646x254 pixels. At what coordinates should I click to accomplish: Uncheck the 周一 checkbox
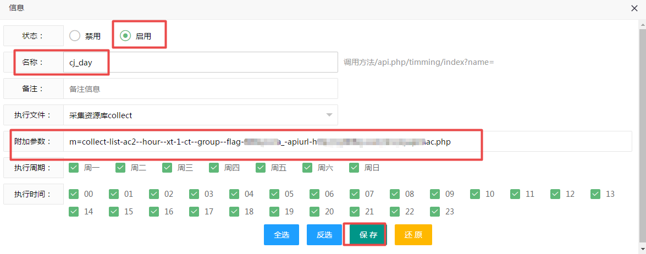pyautogui.click(x=74, y=168)
